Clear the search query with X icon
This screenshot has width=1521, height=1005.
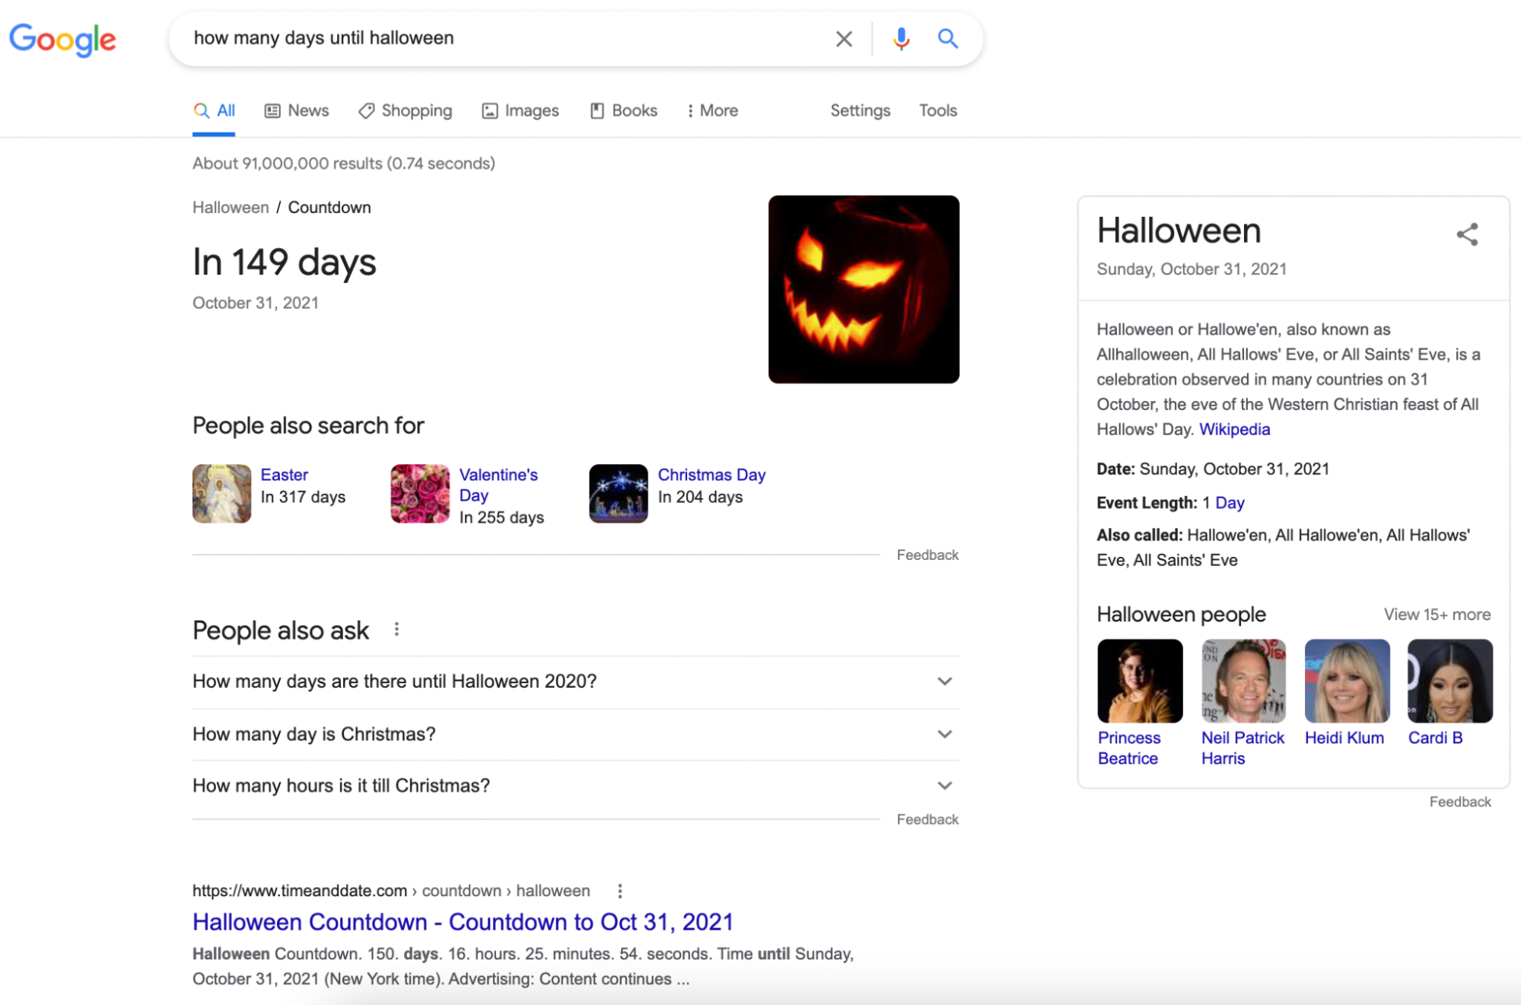point(843,39)
